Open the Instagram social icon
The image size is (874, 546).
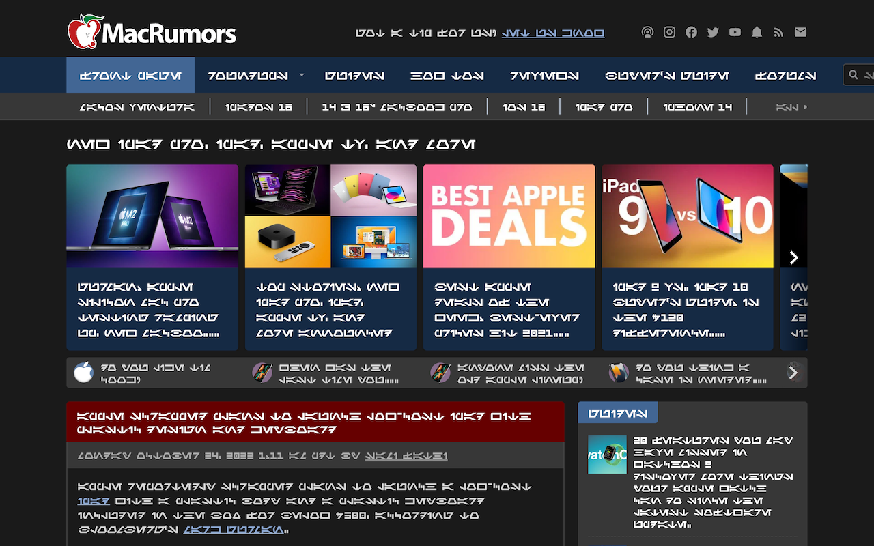pos(669,32)
